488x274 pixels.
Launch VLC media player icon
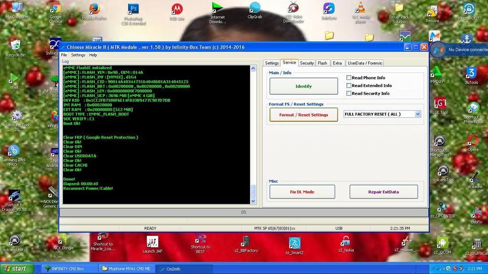(x=361, y=13)
